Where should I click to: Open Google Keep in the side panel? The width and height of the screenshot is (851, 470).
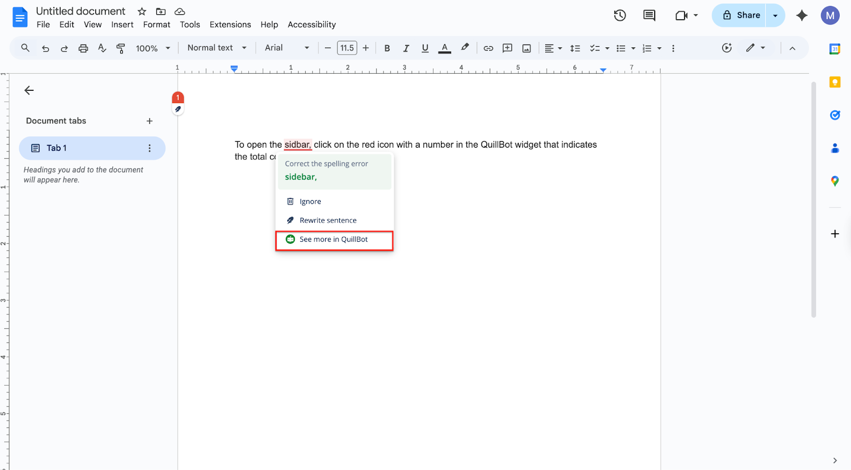coord(835,82)
